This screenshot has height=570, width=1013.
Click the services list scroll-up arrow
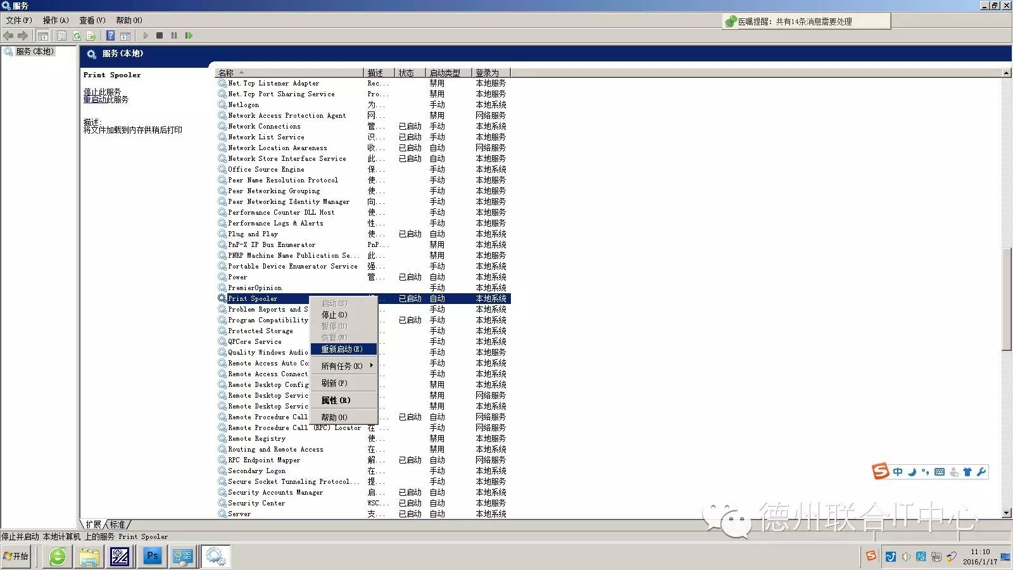tap(1007, 73)
